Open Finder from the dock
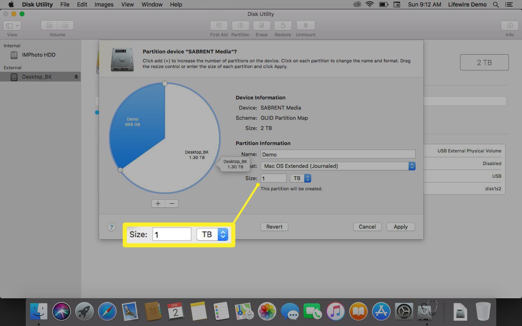The height and width of the screenshot is (326, 522). click(39, 312)
